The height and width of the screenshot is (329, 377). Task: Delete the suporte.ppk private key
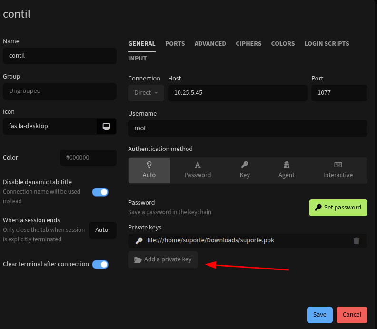[356, 241]
